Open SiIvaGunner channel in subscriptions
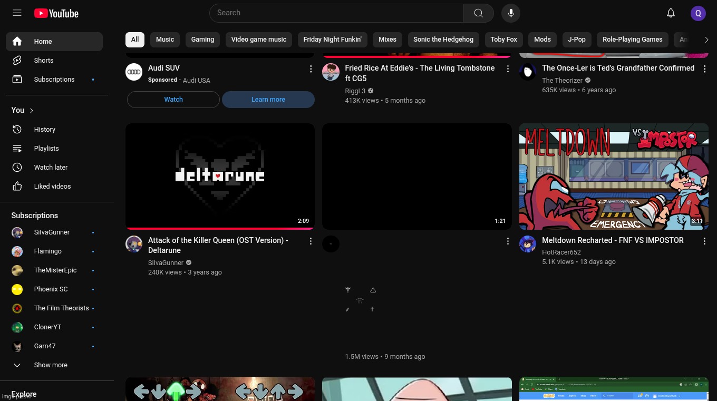Viewport: 717px width, 401px height. 54,232
